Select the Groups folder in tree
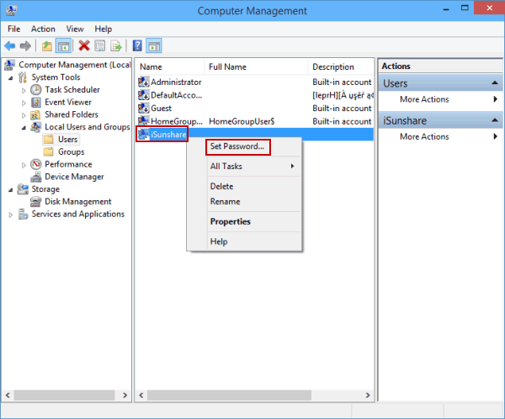This screenshot has width=505, height=419. [71, 152]
